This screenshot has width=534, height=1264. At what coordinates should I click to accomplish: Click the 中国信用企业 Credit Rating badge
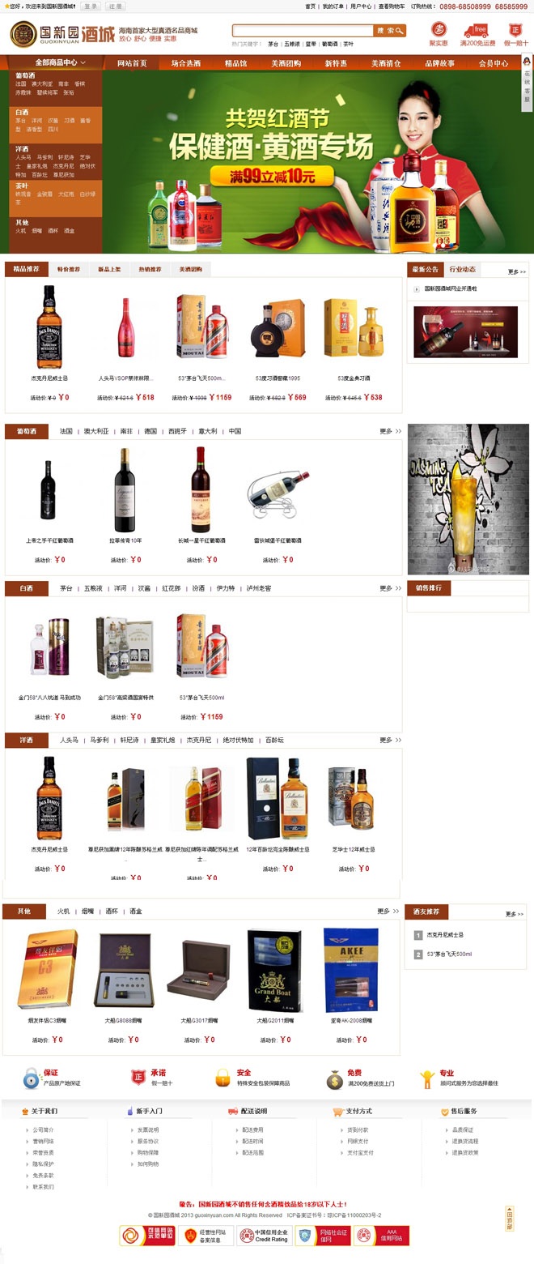[265, 1236]
